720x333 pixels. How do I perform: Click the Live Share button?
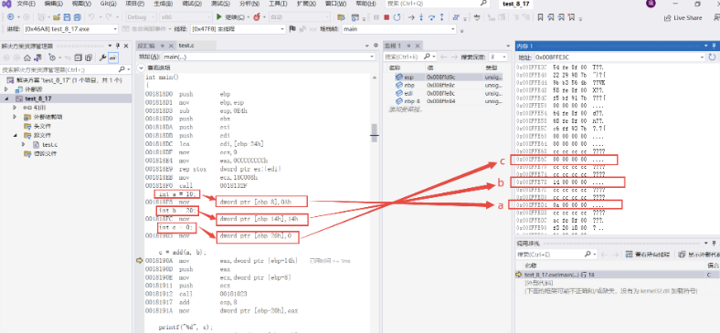tap(683, 18)
